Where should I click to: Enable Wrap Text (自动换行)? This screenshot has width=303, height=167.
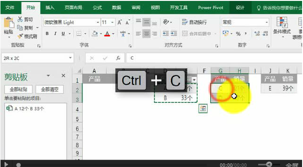(x=194, y=22)
